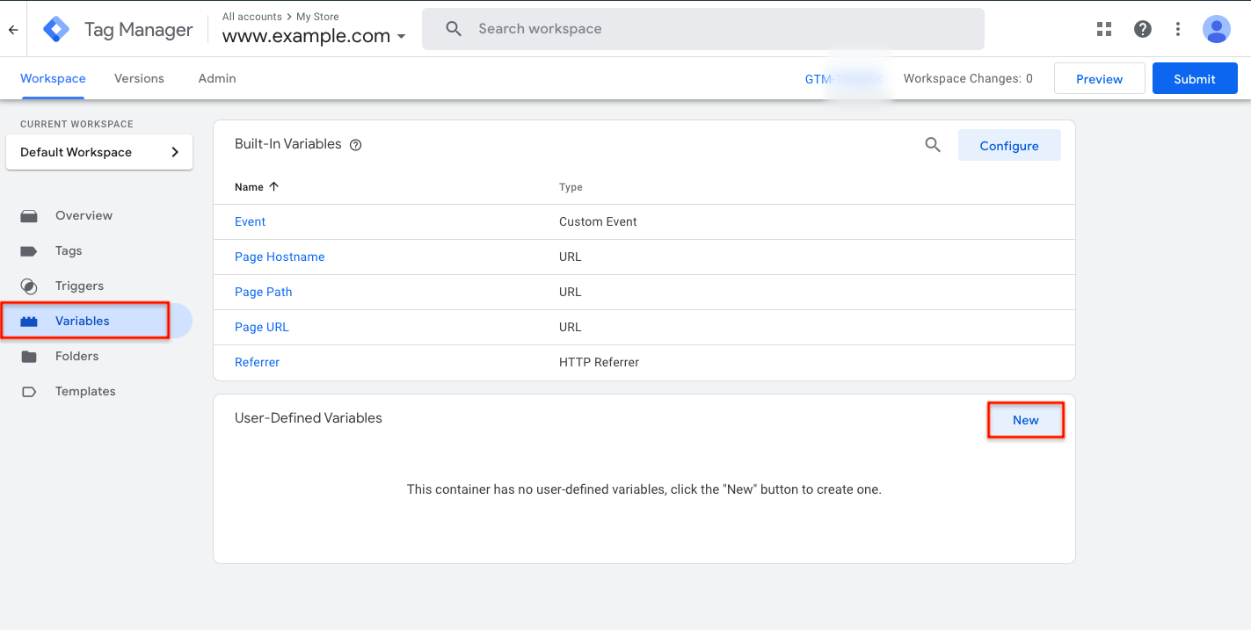Click the help icon next to Built-In Variables
The height and width of the screenshot is (630, 1251).
(355, 144)
